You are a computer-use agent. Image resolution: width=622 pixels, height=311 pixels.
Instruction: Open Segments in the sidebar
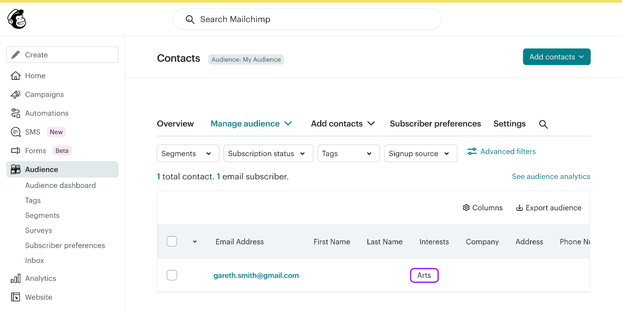coord(42,215)
